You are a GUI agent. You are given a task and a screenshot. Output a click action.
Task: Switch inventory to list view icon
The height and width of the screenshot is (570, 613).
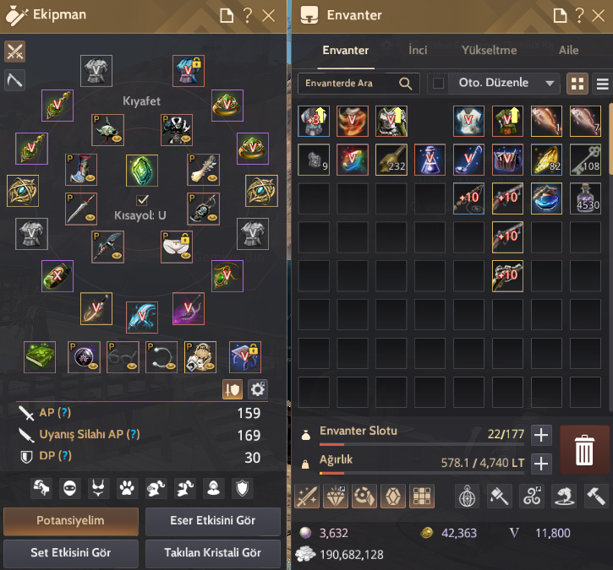(602, 84)
